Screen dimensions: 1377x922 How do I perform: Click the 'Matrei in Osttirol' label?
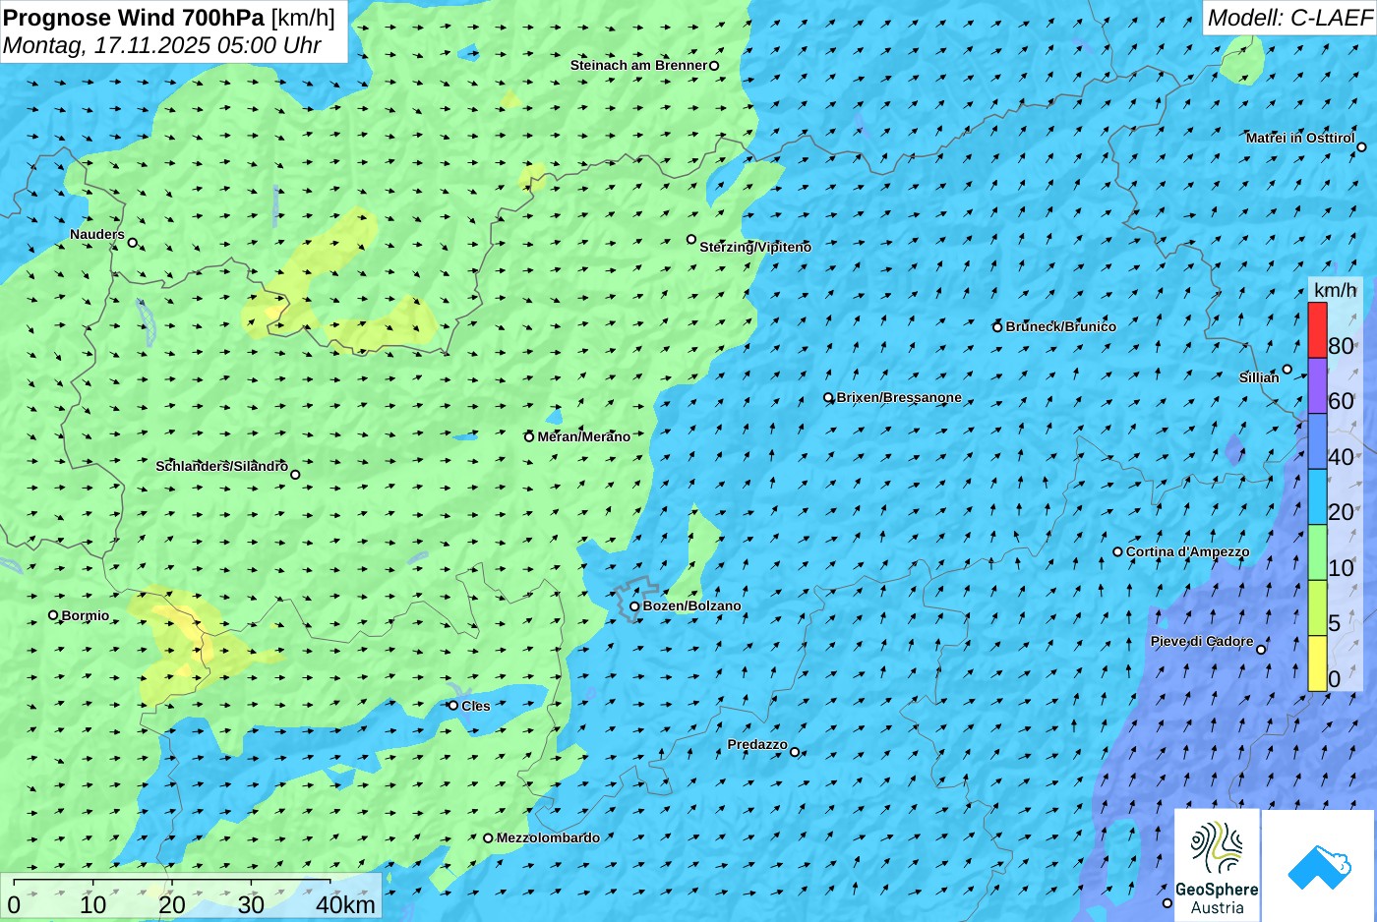coord(1300,139)
